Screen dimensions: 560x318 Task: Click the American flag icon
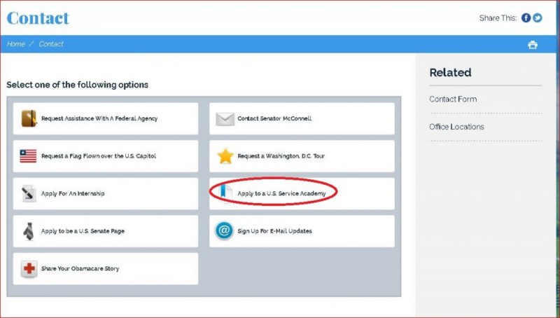tap(29, 156)
